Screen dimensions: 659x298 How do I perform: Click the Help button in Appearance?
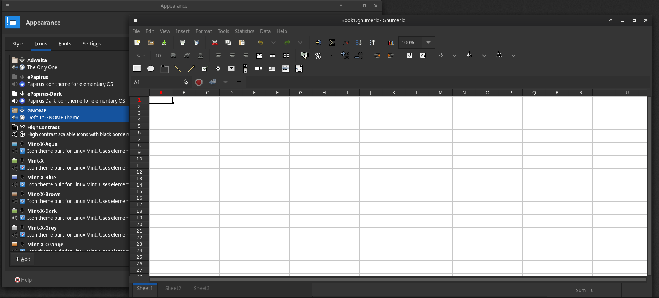[x=23, y=280]
